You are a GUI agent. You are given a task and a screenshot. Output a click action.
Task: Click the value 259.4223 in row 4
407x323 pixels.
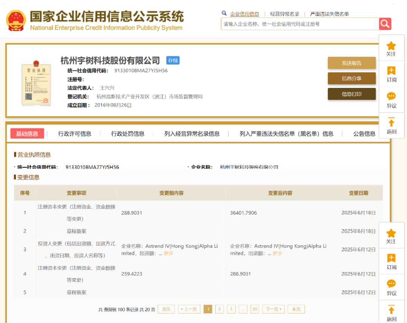tap(132, 274)
